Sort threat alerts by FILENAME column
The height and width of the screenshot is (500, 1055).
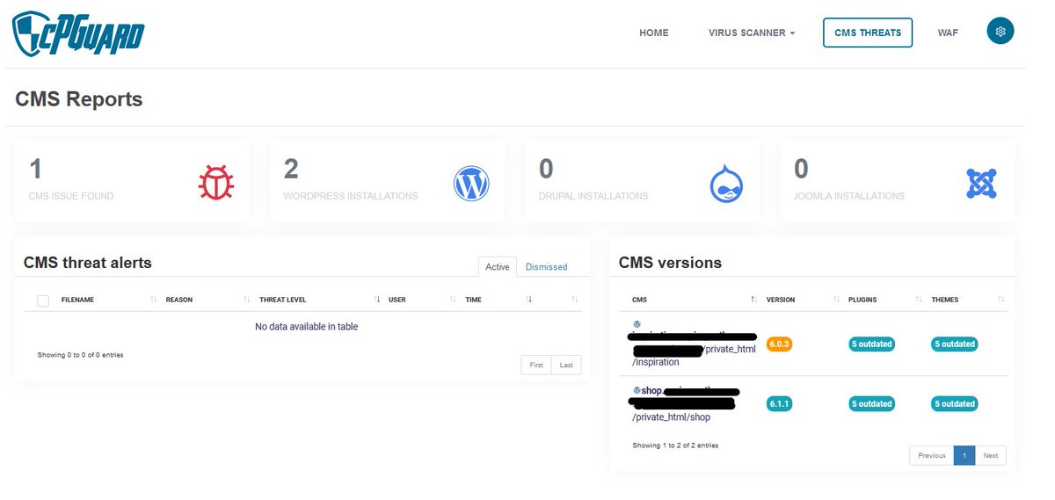point(77,300)
